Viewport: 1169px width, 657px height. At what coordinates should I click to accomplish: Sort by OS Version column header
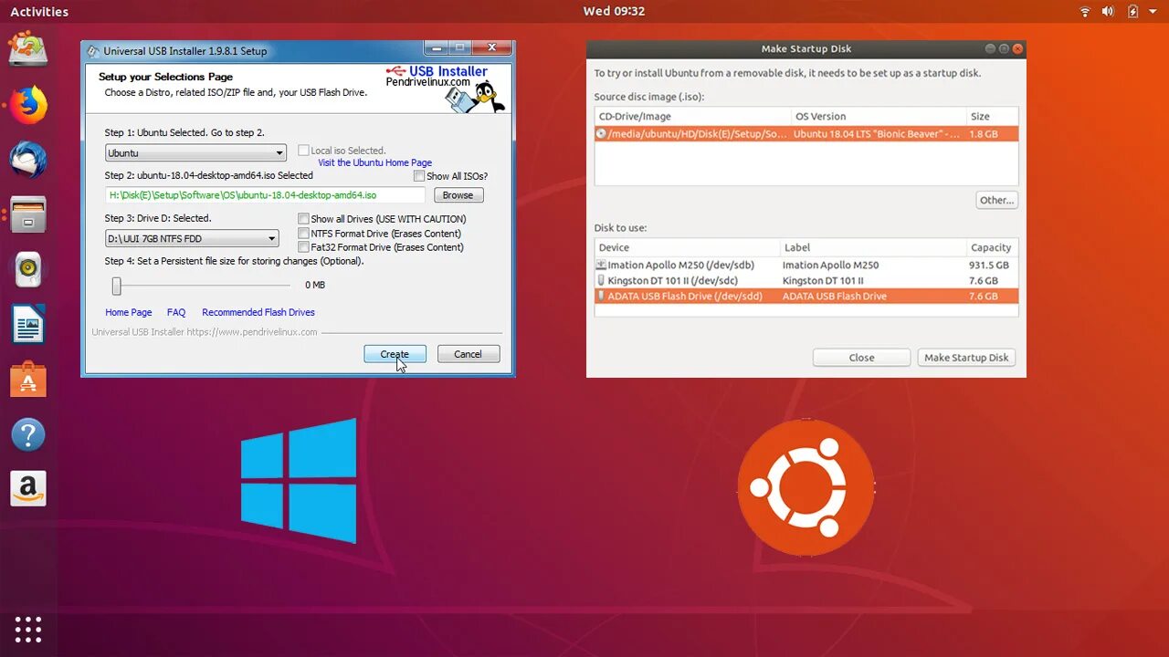click(x=879, y=116)
